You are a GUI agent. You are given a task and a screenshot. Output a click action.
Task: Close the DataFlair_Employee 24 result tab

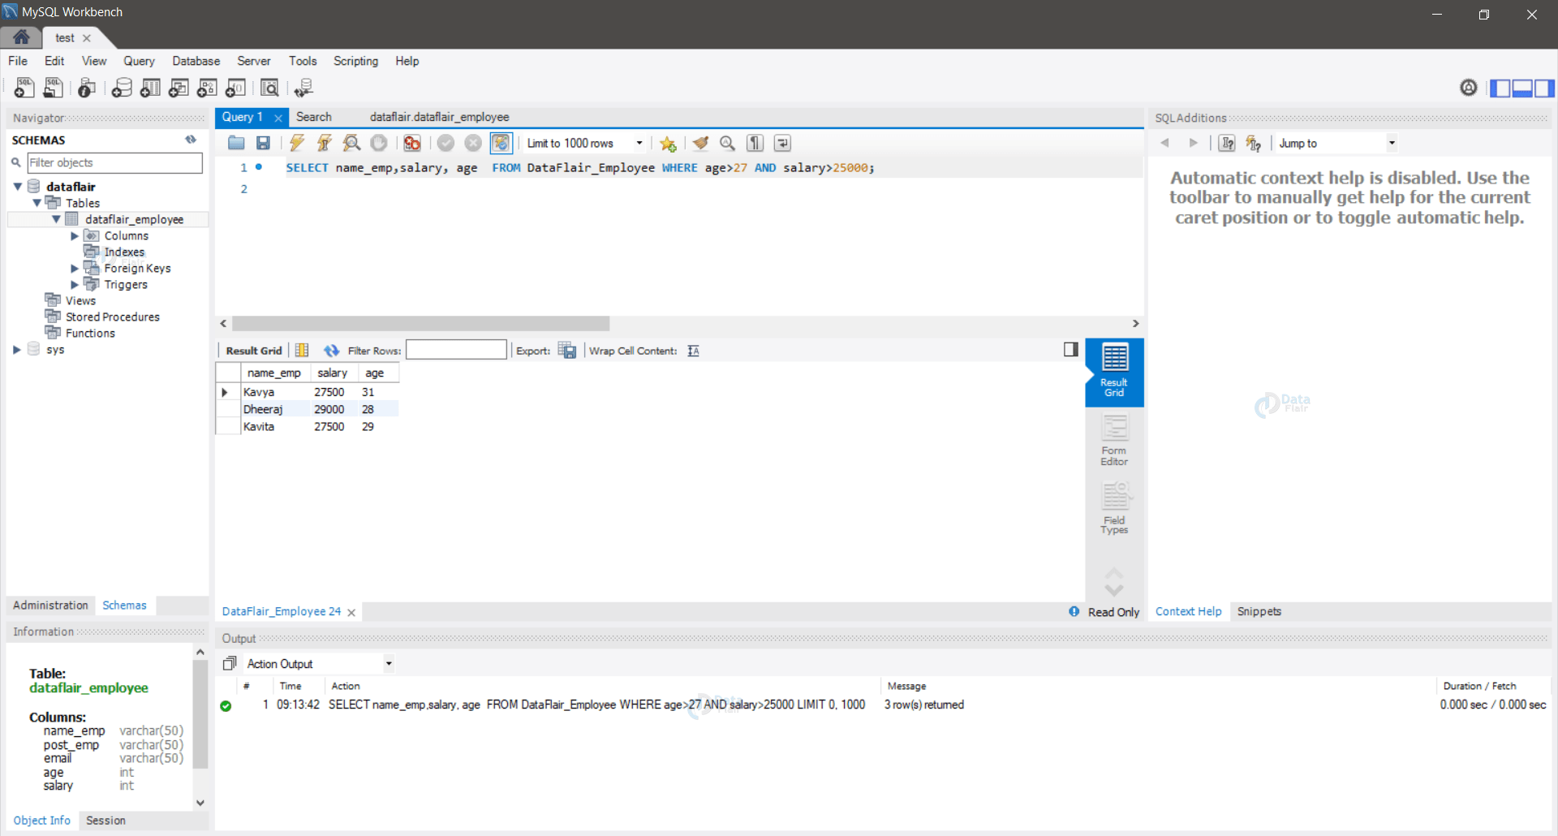point(351,613)
